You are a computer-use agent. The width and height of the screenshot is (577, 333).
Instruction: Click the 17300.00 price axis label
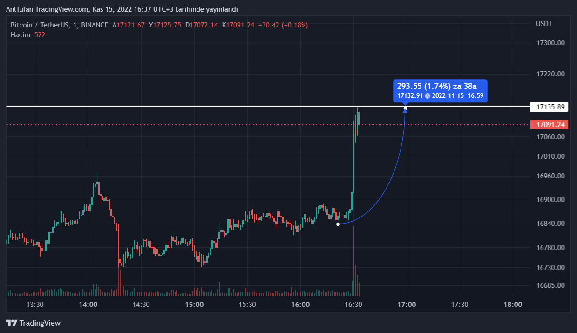click(550, 43)
